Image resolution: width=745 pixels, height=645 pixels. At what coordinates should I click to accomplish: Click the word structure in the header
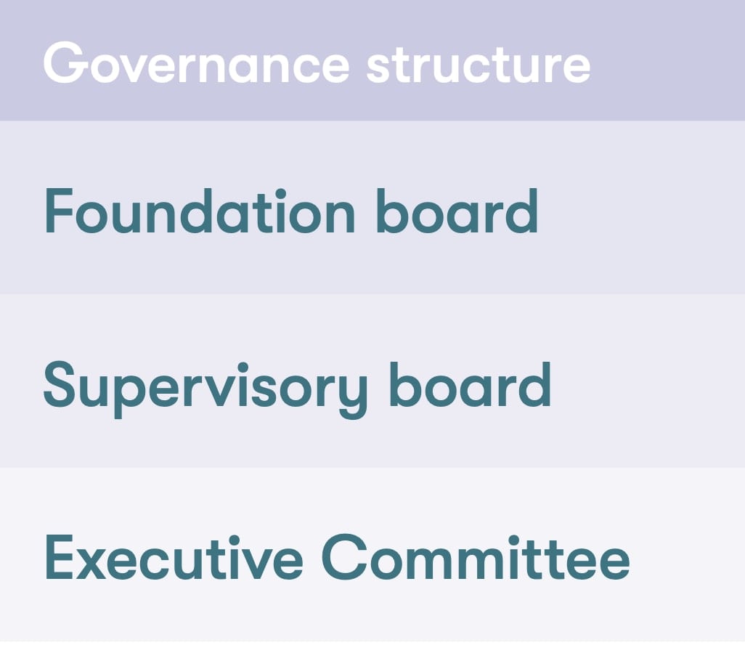coord(479,64)
